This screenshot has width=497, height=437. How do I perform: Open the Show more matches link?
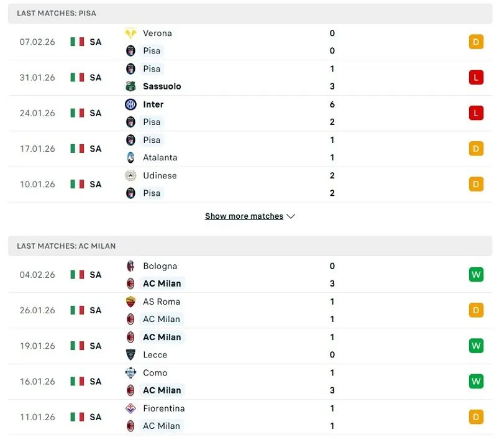244,216
